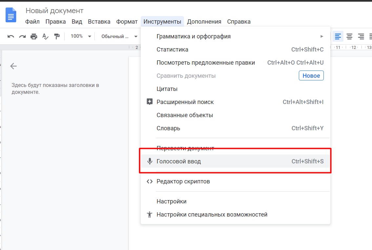Align text right icon

click(x=361, y=36)
